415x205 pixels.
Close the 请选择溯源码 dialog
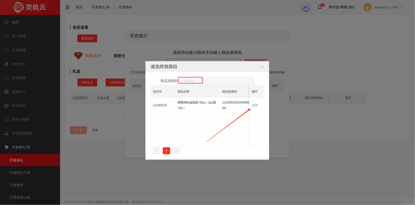point(262,67)
